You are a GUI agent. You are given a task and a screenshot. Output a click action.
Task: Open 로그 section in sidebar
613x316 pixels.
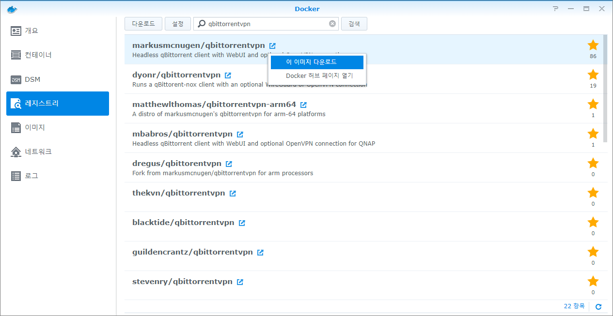click(x=58, y=176)
